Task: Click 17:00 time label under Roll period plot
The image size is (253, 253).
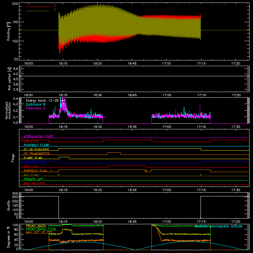Action: pyautogui.click(x=167, y=95)
